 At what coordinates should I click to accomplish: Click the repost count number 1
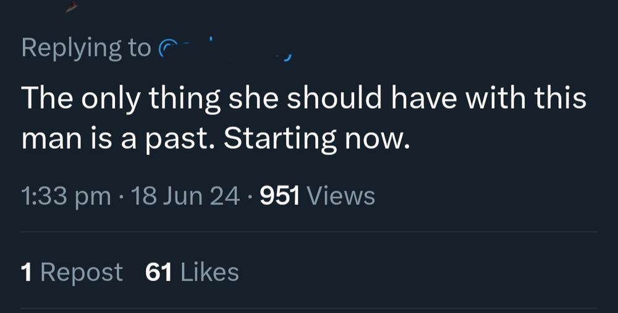pyautogui.click(x=27, y=272)
